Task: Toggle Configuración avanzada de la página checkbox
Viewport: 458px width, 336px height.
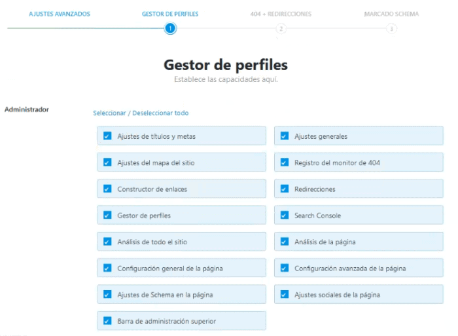Action: pos(285,268)
